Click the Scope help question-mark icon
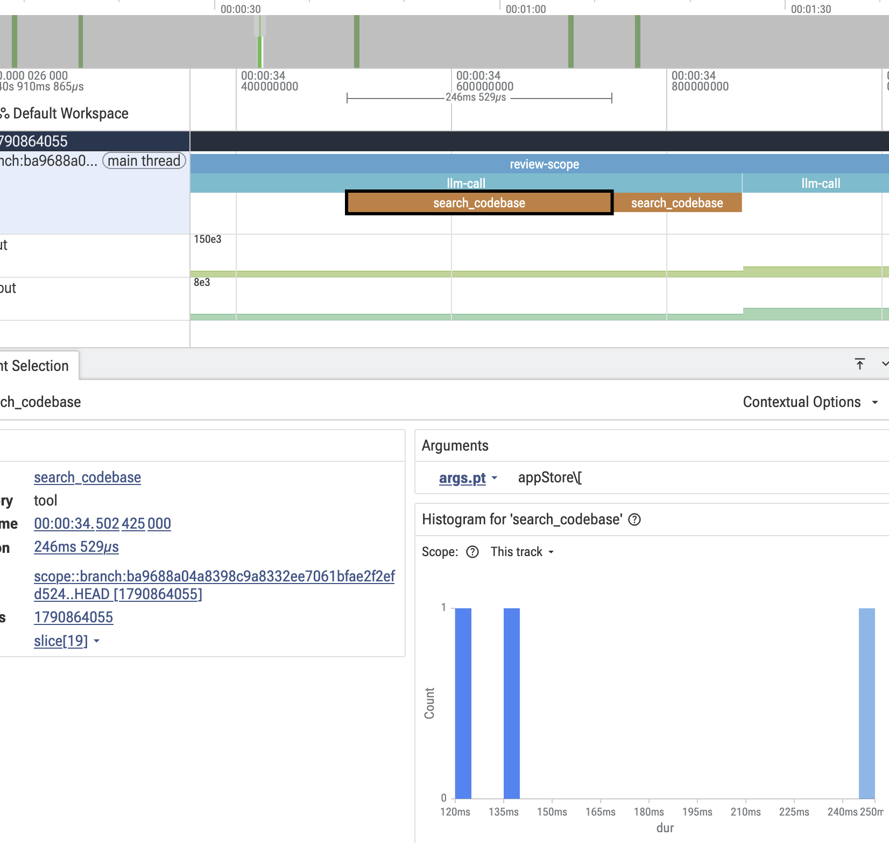889x843 pixels. [472, 552]
